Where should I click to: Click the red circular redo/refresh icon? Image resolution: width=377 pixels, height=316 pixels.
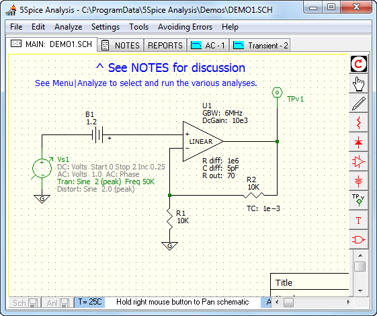point(358,64)
